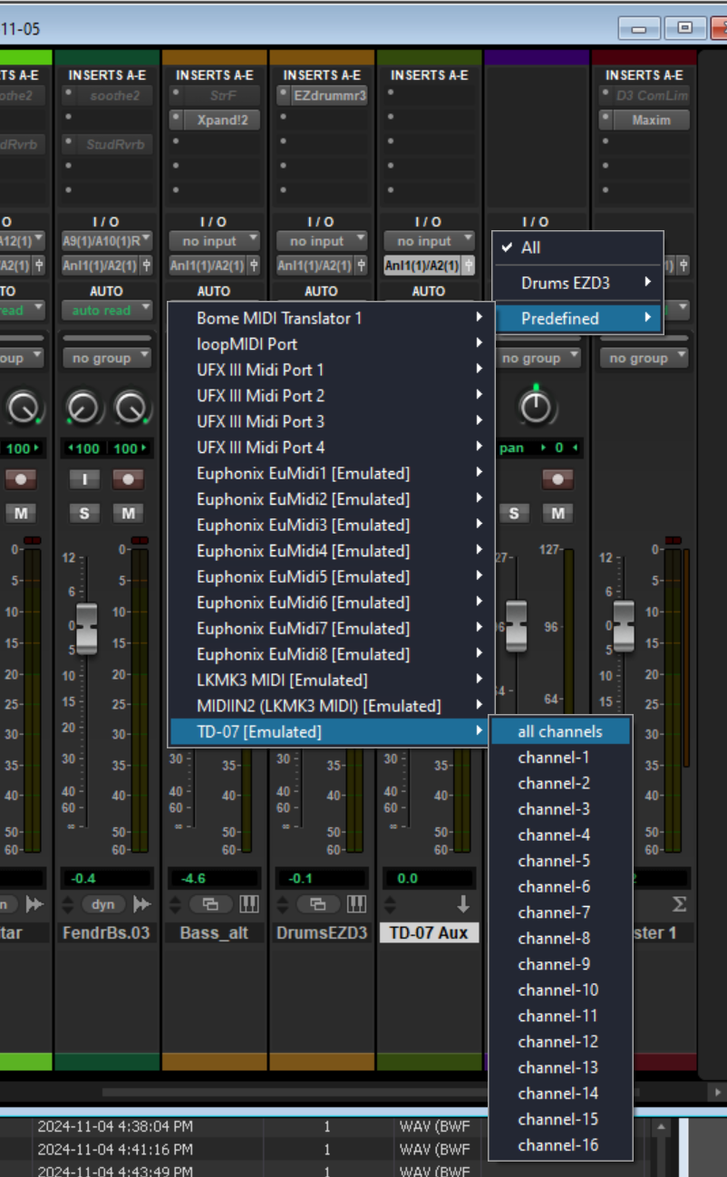Screen dimensions: 727x1177
Task: Click the TD-07 Aux track name
Action: [x=428, y=932]
